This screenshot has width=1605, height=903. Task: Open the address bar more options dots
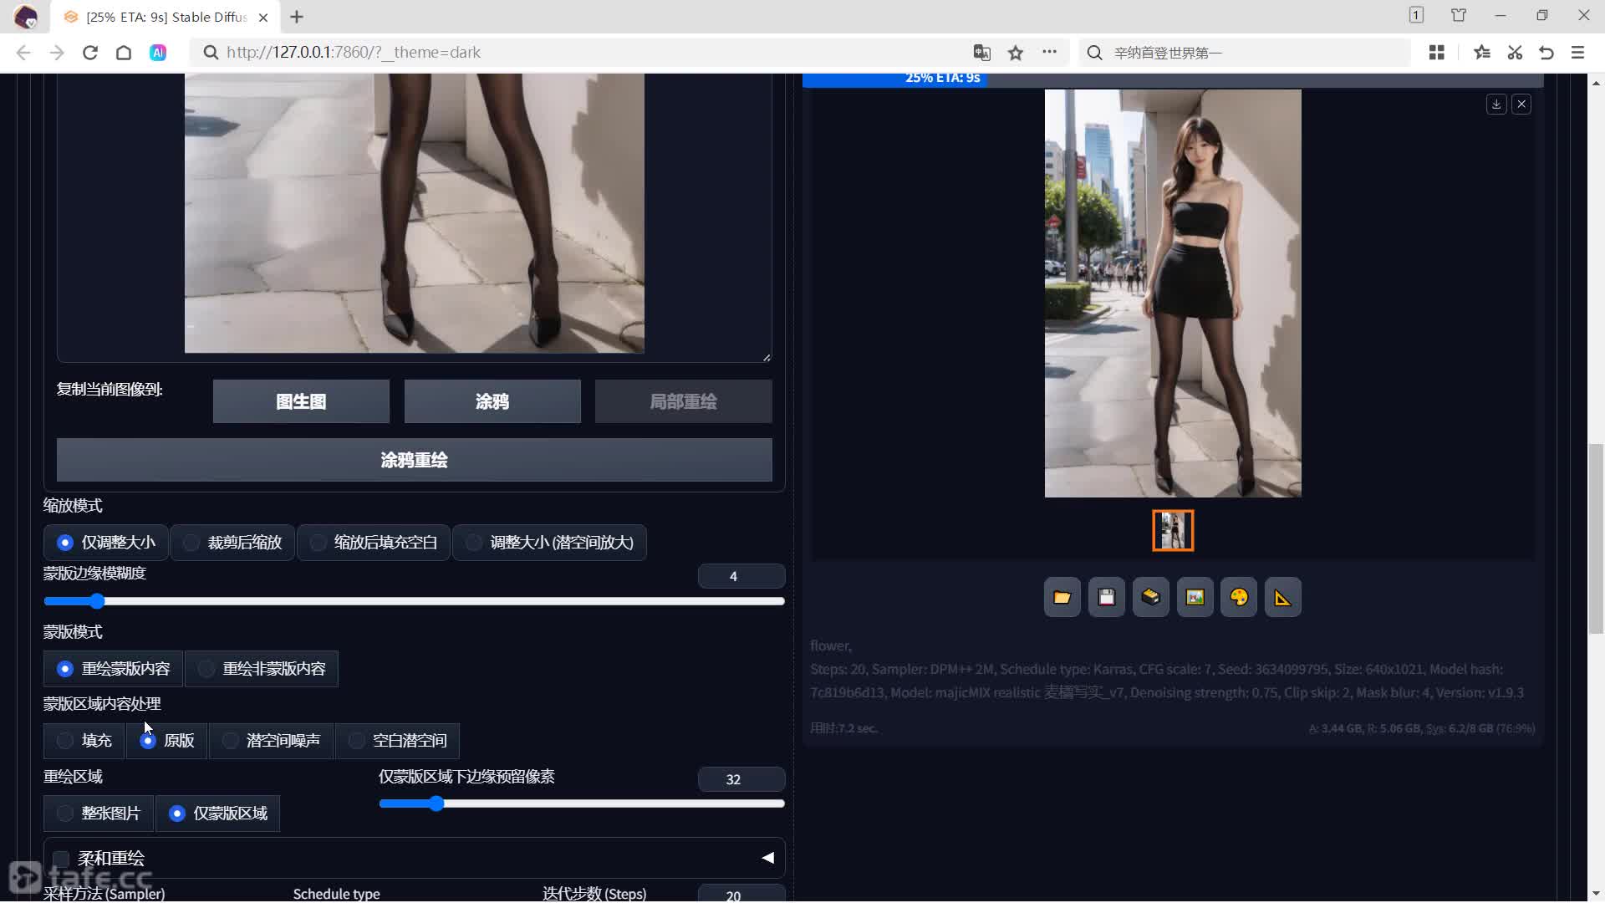point(1049,53)
